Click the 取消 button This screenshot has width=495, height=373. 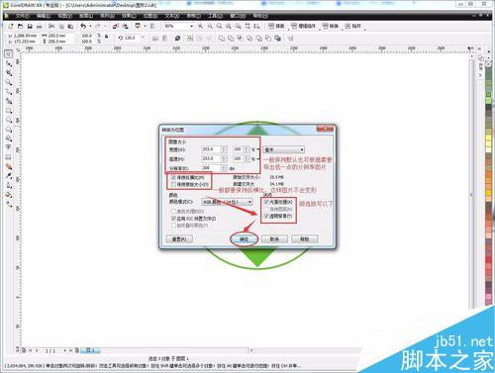pos(274,239)
